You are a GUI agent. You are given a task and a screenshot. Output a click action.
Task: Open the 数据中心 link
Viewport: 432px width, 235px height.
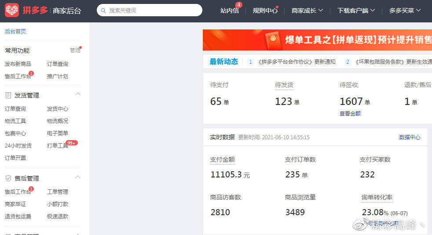410,137
